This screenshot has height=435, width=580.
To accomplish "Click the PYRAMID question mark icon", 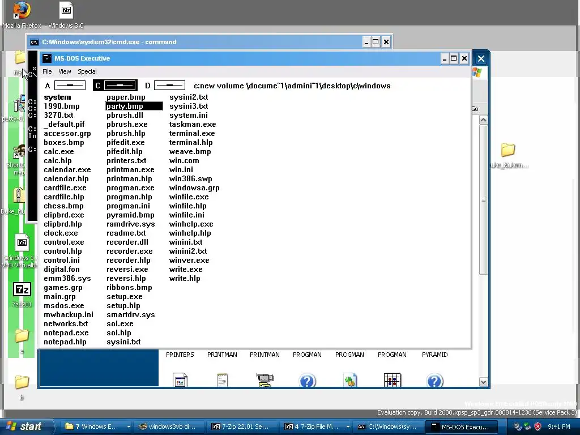I will tap(435, 380).
